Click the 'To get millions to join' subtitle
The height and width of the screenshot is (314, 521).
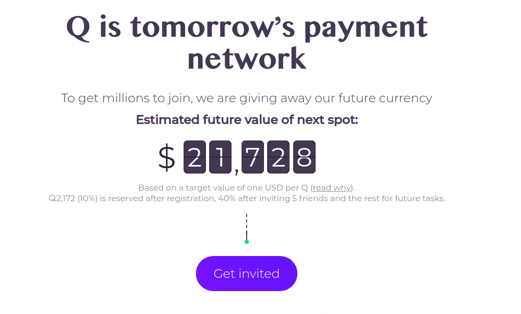pos(246,98)
